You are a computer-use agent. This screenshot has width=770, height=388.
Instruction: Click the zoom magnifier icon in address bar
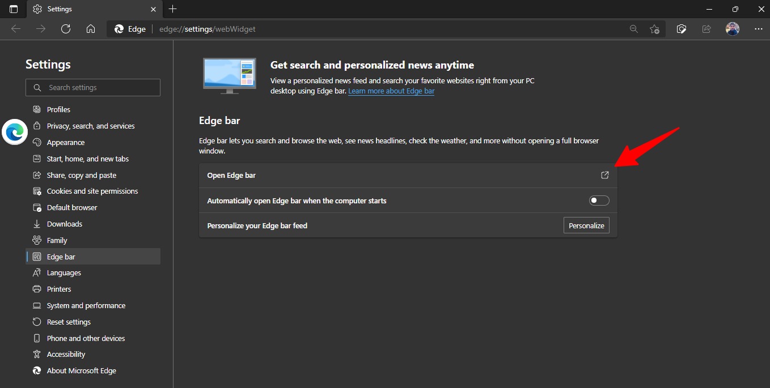[634, 29]
